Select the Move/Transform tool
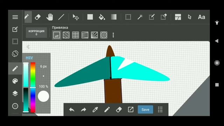224x126 pixels. (76, 17)
